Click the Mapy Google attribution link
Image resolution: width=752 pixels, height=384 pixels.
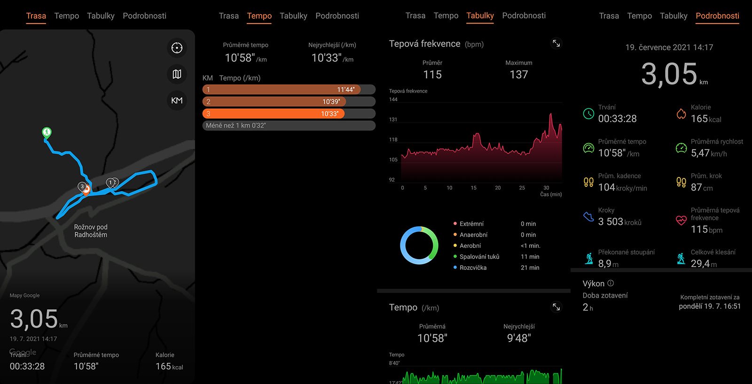pyautogui.click(x=24, y=295)
